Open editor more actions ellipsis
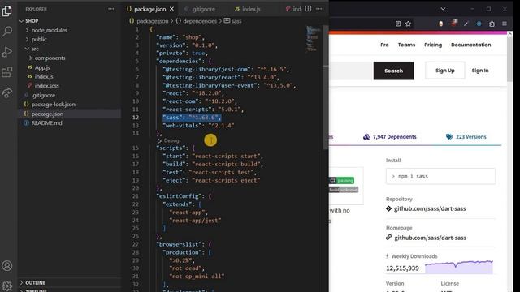 319,9
